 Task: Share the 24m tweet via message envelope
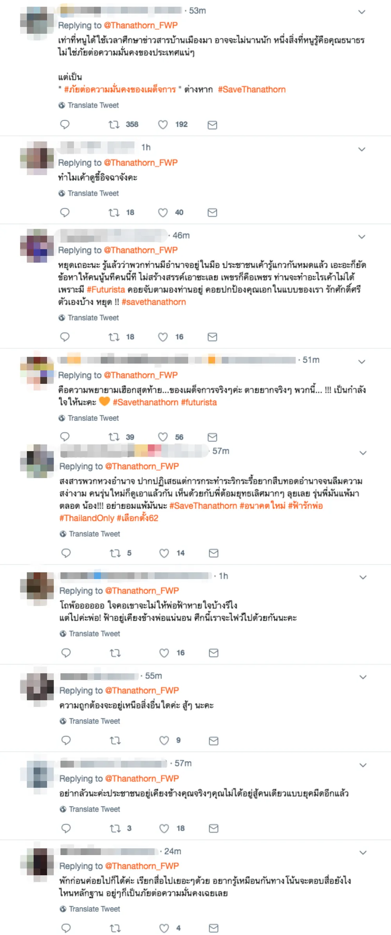(x=213, y=928)
